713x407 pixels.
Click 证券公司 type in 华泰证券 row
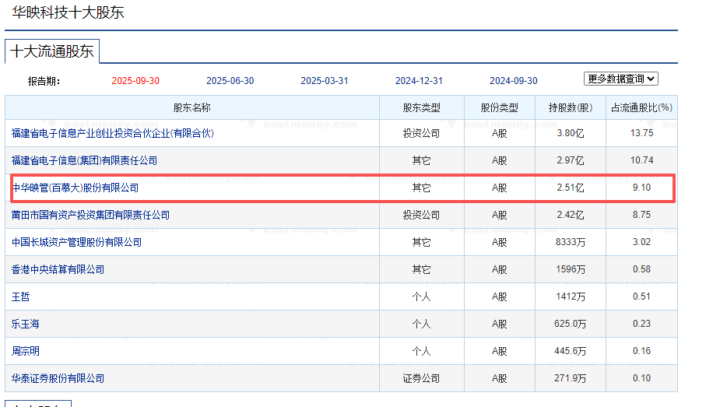[x=422, y=379]
